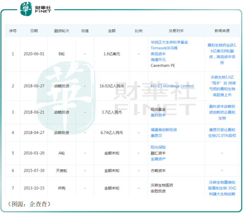243x213 pixels.
Task: Select date cell 2020-06-01
Action: [34, 54]
